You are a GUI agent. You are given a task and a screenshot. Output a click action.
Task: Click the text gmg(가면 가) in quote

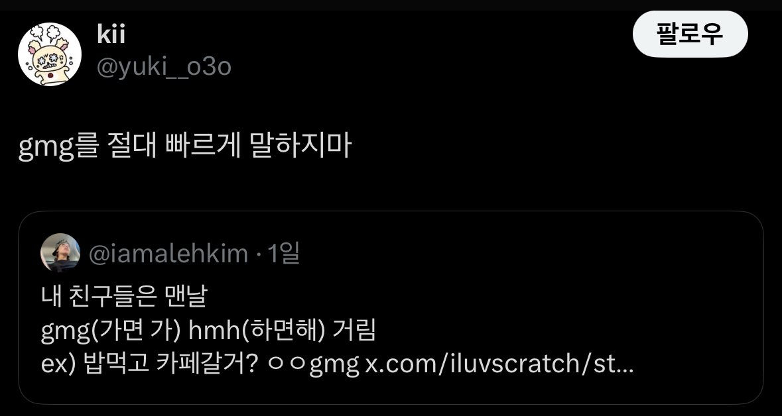[x=111, y=331]
